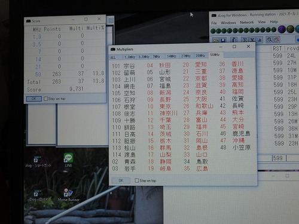The width and height of the screenshot is (299, 224).
Task: Open file icon in zLog toolbar
Action: 215,40
